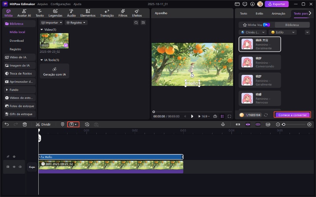Click the timeline zoom-in plus icon
The height and width of the screenshot is (197, 316).
(309, 124)
